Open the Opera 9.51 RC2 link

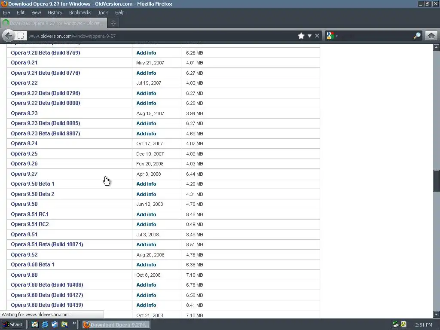(30, 224)
